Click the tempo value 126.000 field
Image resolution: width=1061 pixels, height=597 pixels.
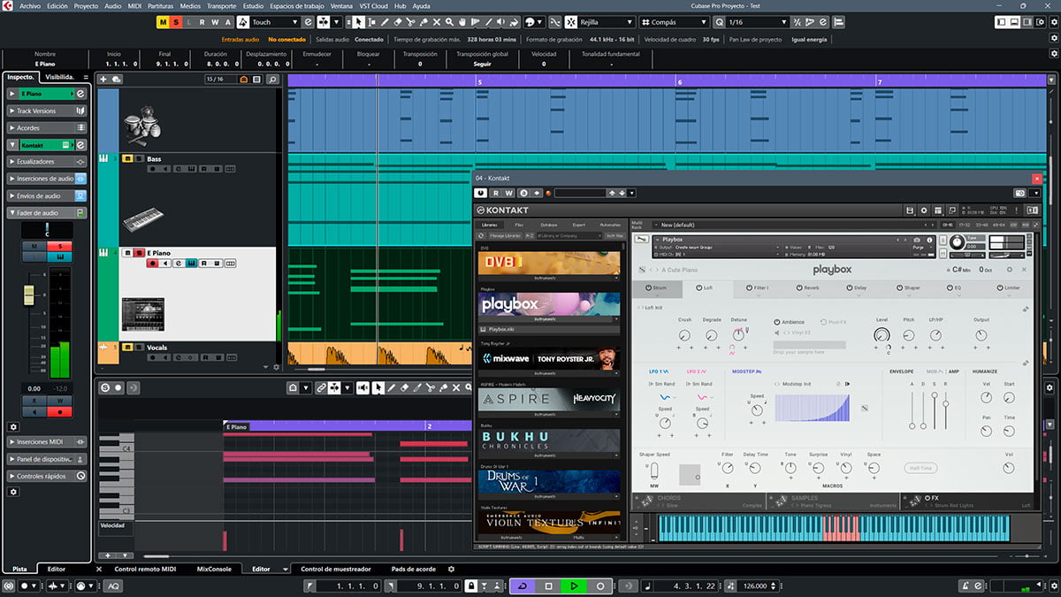[x=755, y=586]
